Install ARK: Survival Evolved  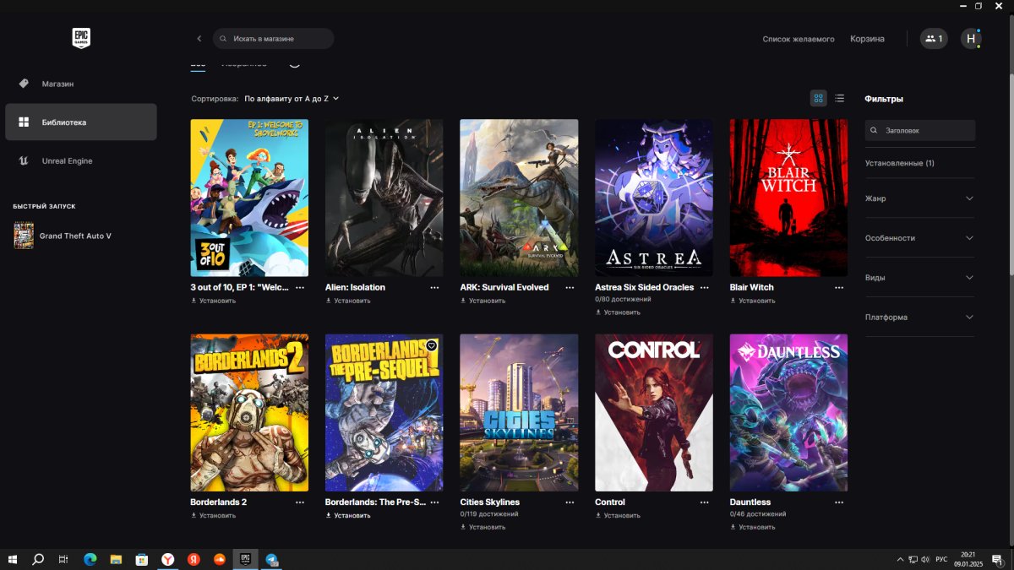click(482, 301)
